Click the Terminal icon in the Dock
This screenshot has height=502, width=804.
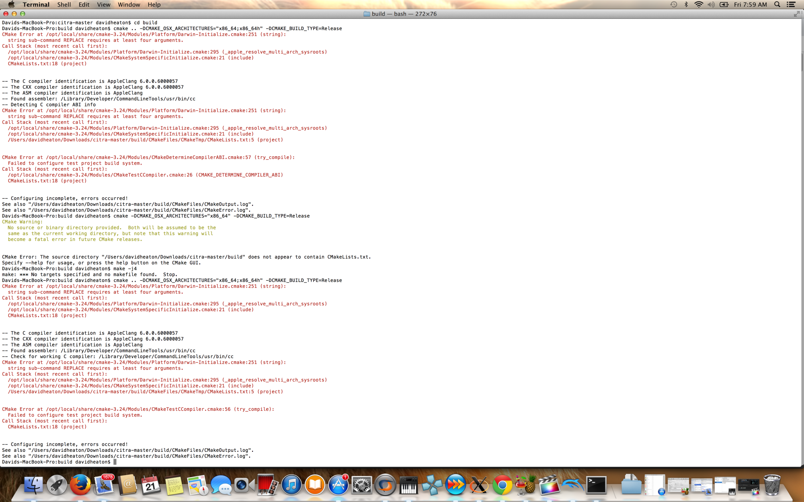pos(596,485)
